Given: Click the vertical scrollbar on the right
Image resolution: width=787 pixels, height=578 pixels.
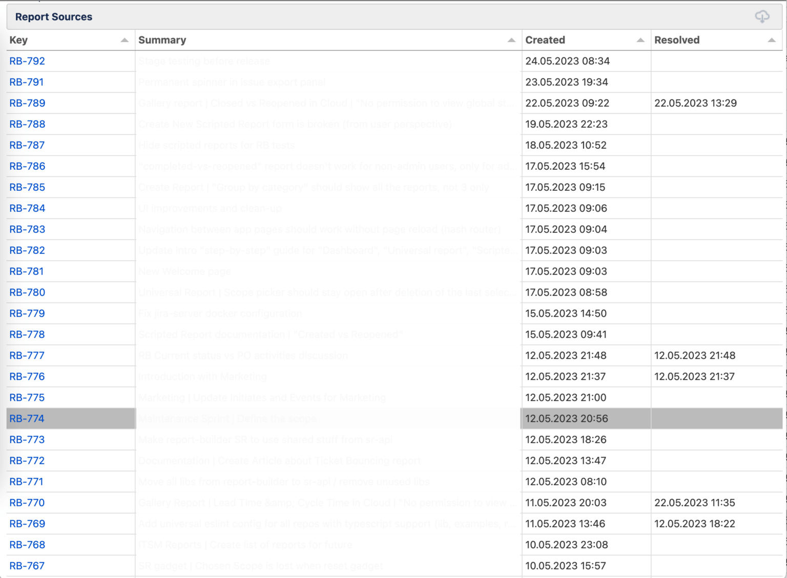Looking at the screenshot, I should pyautogui.click(x=784, y=287).
